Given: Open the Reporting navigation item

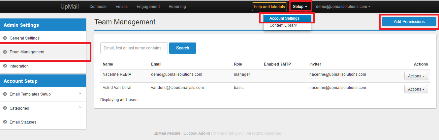Looking at the screenshot, I should pos(177,7).
